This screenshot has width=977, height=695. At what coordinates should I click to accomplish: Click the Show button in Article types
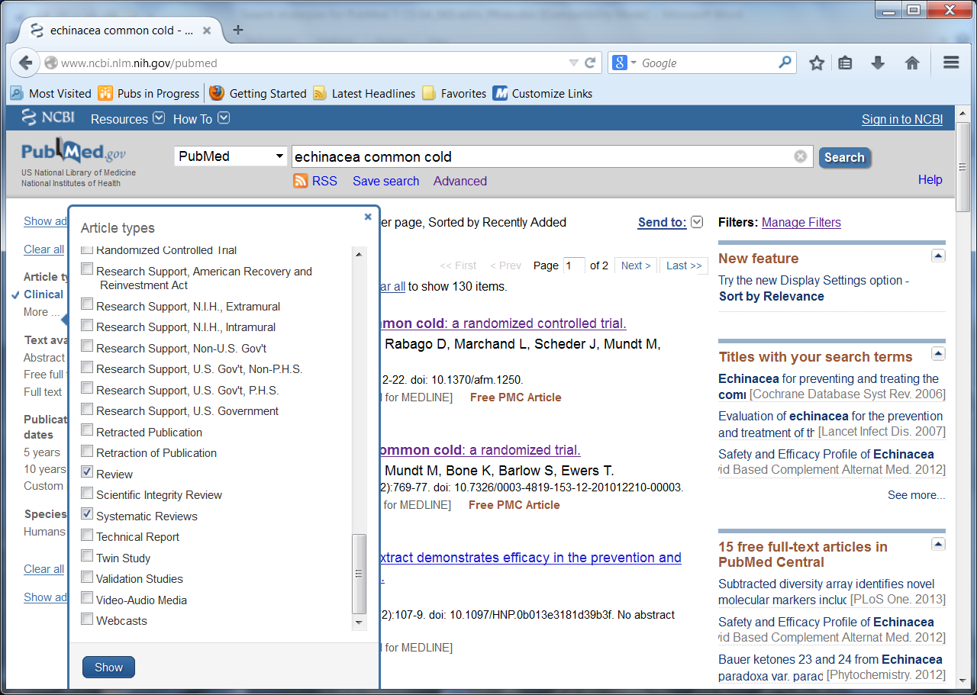pos(108,668)
